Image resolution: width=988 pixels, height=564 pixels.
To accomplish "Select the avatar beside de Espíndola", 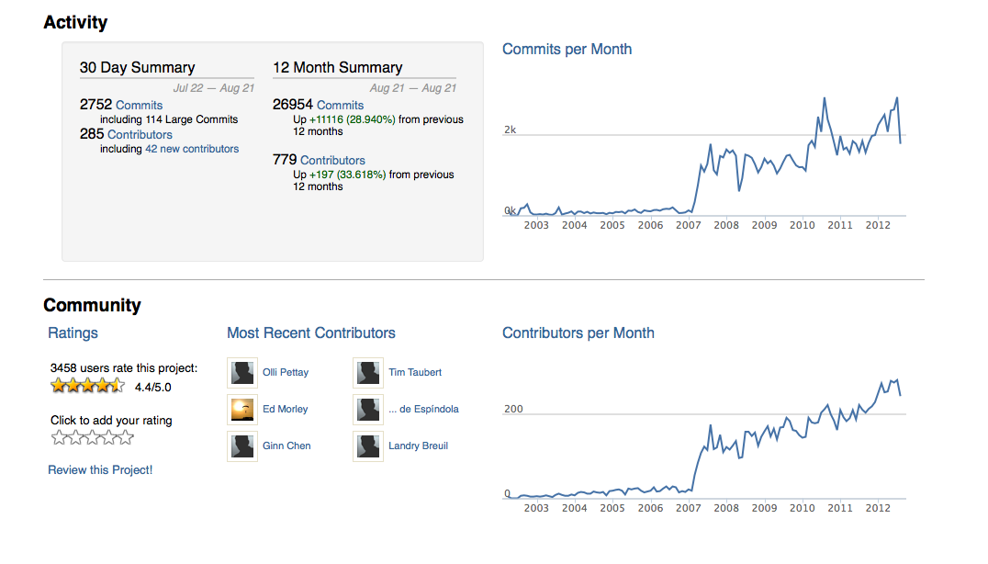I will click(x=368, y=410).
